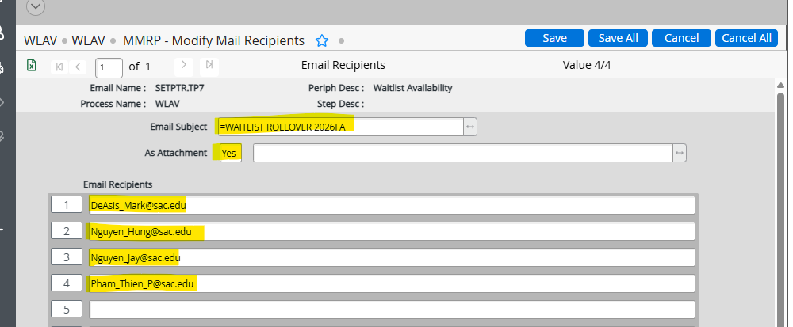793x327 pixels.
Task: Click the Save button
Action: (x=554, y=38)
